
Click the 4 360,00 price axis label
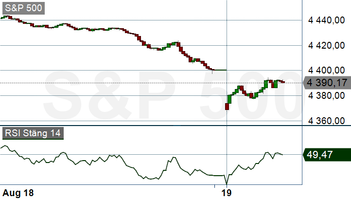tap(326, 121)
